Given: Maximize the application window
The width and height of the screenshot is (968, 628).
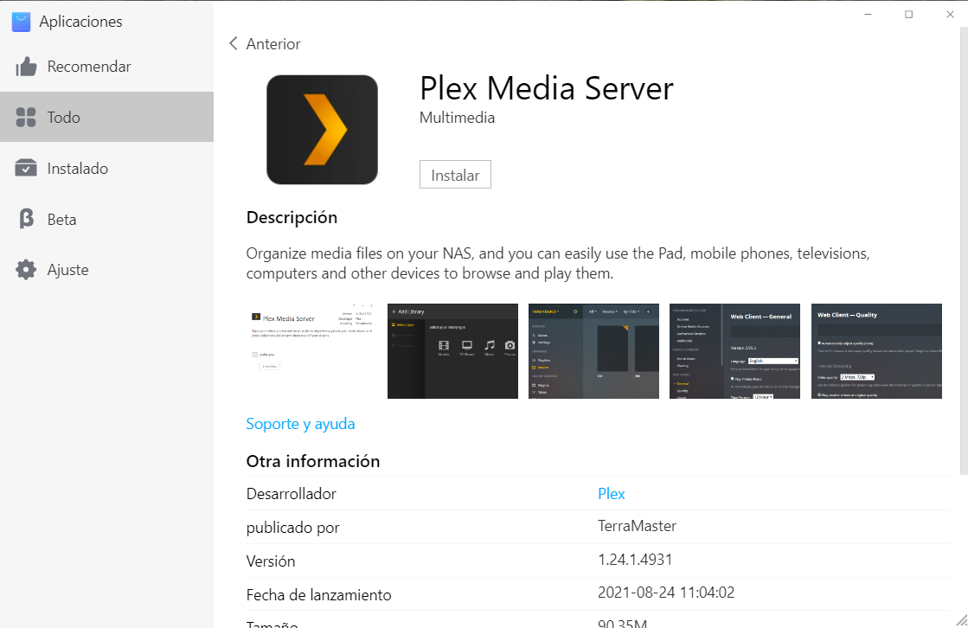Looking at the screenshot, I should 908,14.
